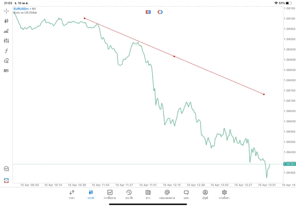The width and height of the screenshot is (296, 207).
Task: Open the M1 timeframe selector
Action: click(x=6, y=71)
